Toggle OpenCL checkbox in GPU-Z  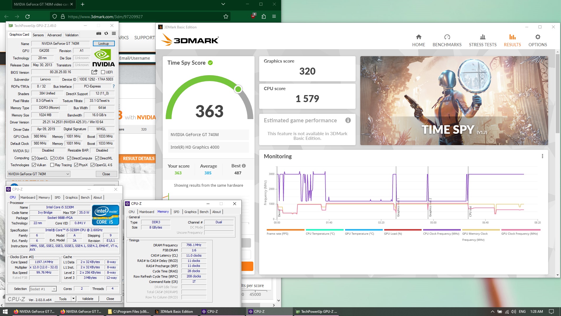(x=34, y=158)
